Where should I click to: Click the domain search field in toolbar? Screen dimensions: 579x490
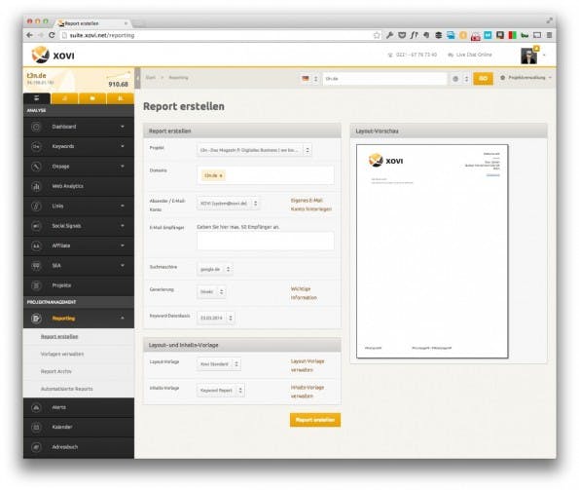pos(384,79)
